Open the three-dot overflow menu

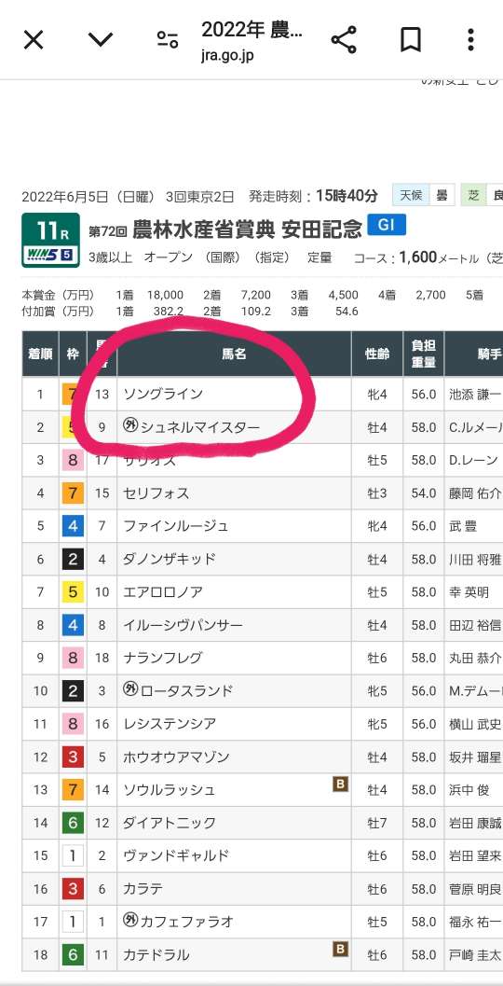[x=470, y=40]
